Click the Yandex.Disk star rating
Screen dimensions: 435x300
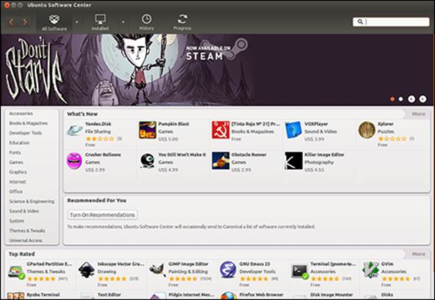click(100, 139)
